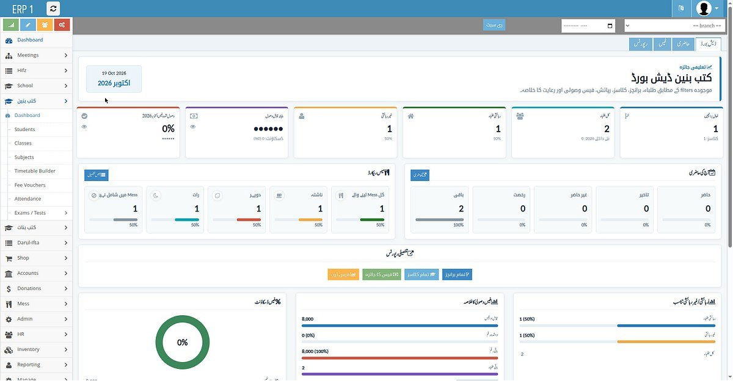Click the School graduation cap icon
The image size is (733, 381).
(9, 86)
